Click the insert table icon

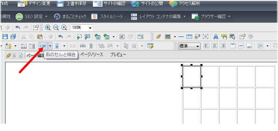point(189,37)
